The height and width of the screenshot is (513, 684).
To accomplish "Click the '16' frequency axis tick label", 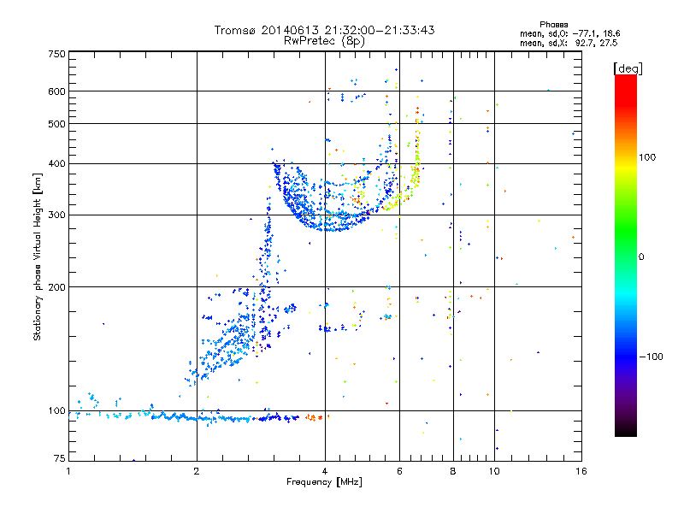I will pyautogui.click(x=581, y=471).
